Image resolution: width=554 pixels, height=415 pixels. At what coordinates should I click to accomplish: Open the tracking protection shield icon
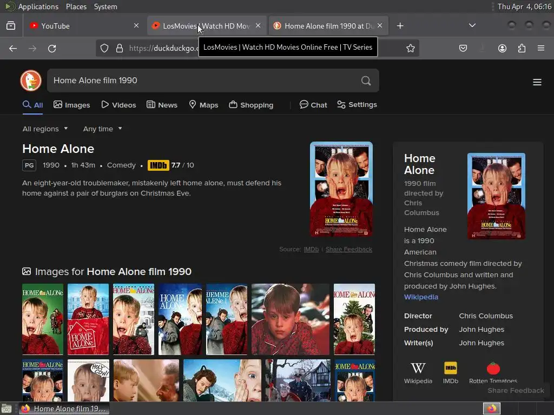[x=104, y=48]
